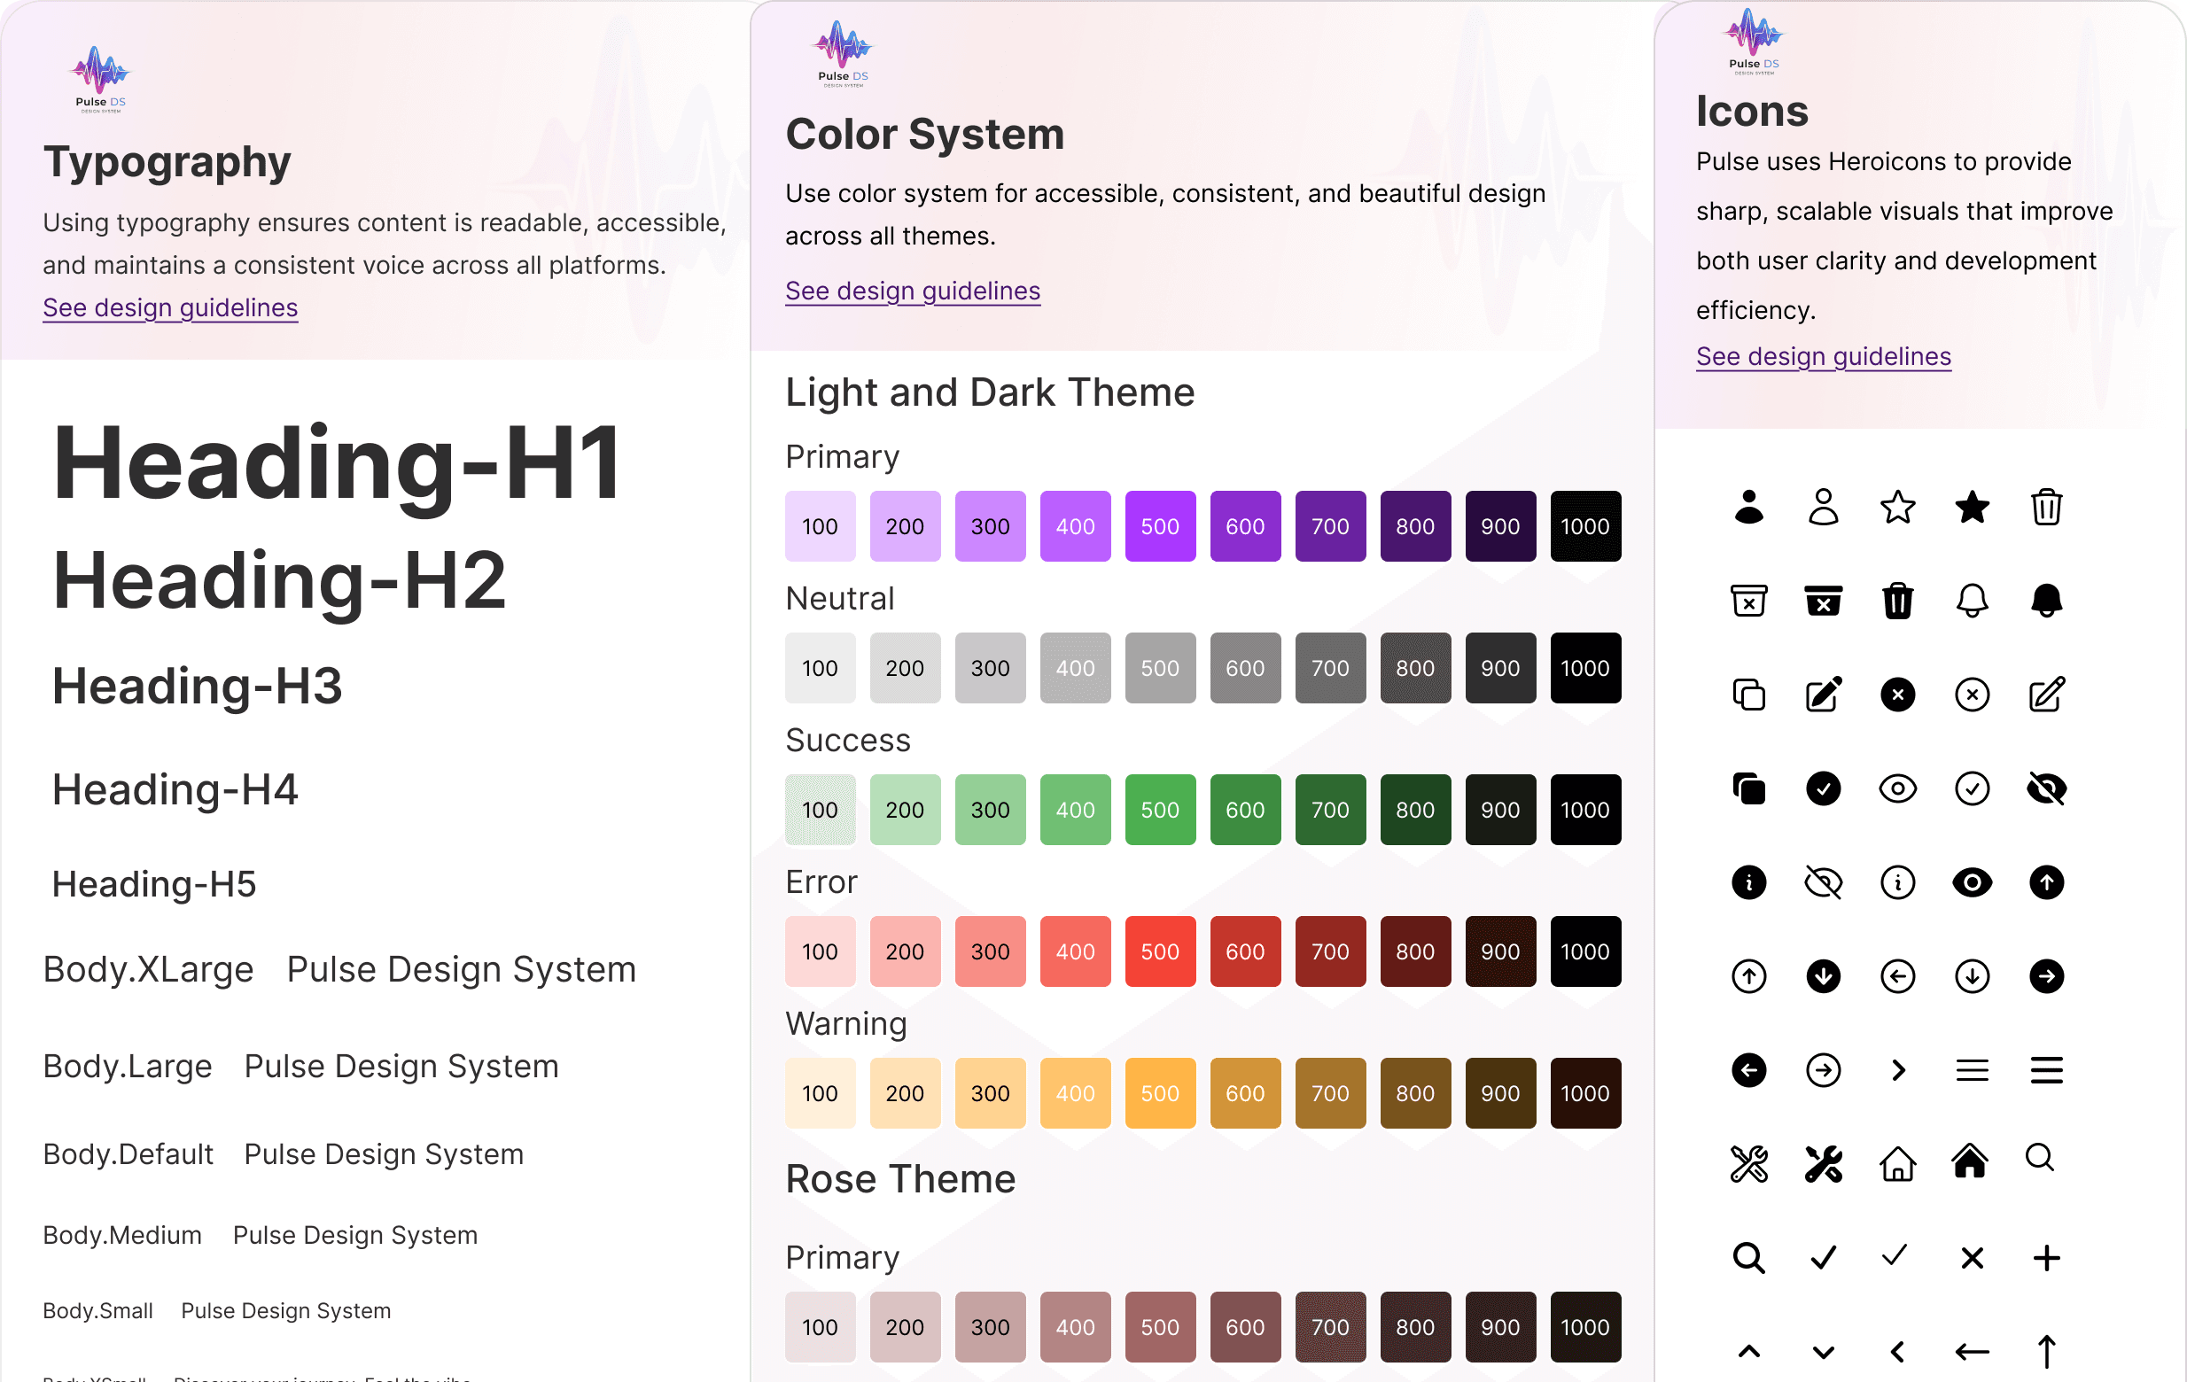This screenshot has height=1382, width=2187.
Task: Click the outlined user profile icon
Action: pyautogui.click(x=1823, y=508)
